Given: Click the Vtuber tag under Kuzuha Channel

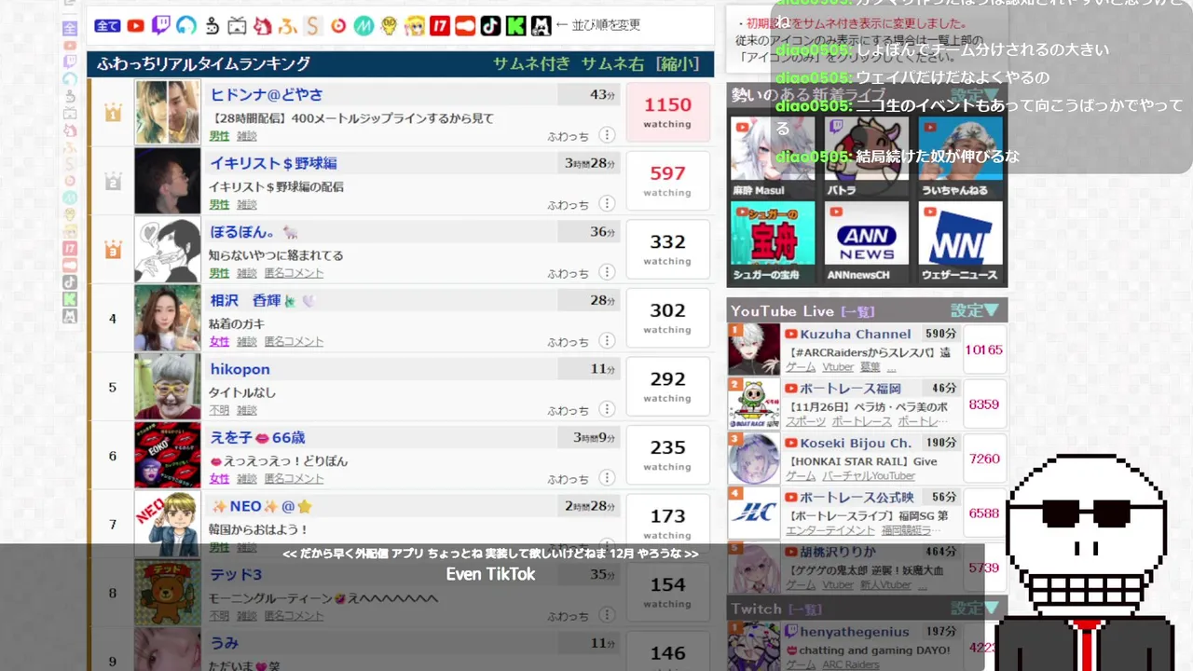Looking at the screenshot, I should [x=838, y=367].
